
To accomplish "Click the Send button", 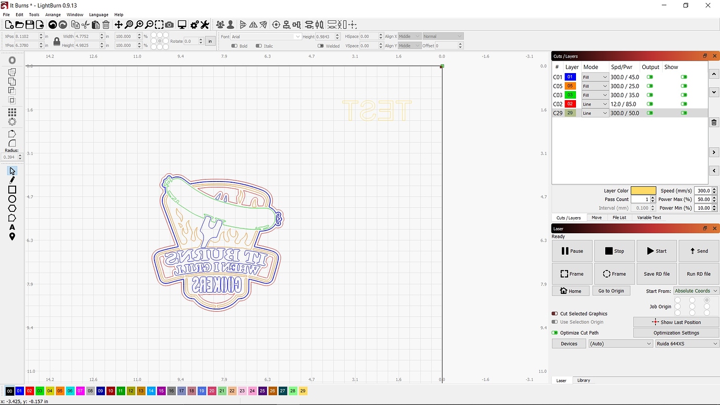I will (699, 251).
